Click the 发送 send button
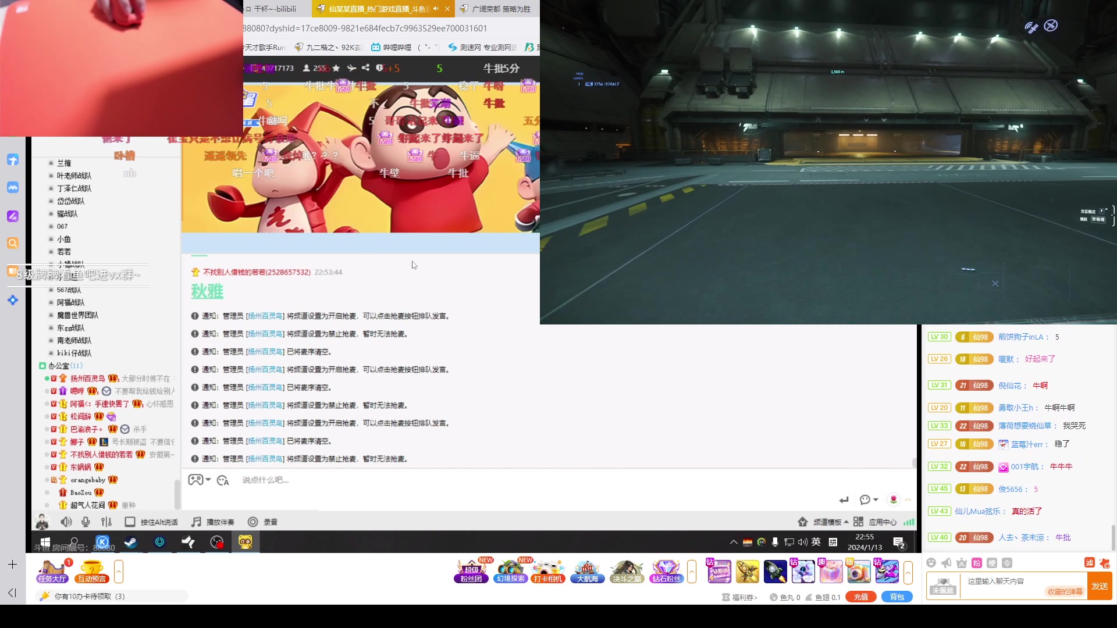Viewport: 1117px width, 628px height. pos(1100,586)
